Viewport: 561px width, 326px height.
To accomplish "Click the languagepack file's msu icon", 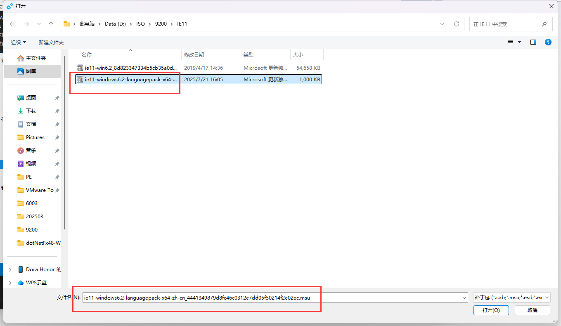I will [x=80, y=79].
